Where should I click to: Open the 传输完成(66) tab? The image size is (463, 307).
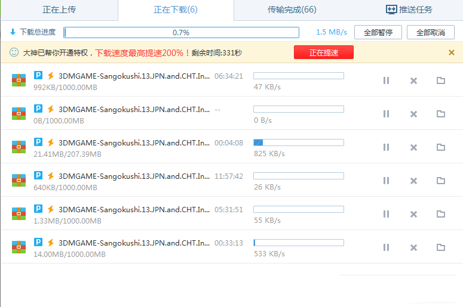(x=292, y=10)
